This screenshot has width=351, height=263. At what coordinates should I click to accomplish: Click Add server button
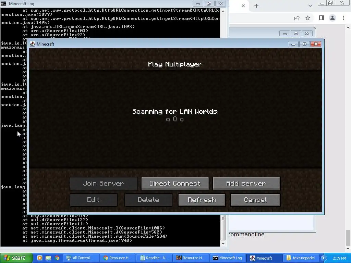pyautogui.click(x=246, y=184)
